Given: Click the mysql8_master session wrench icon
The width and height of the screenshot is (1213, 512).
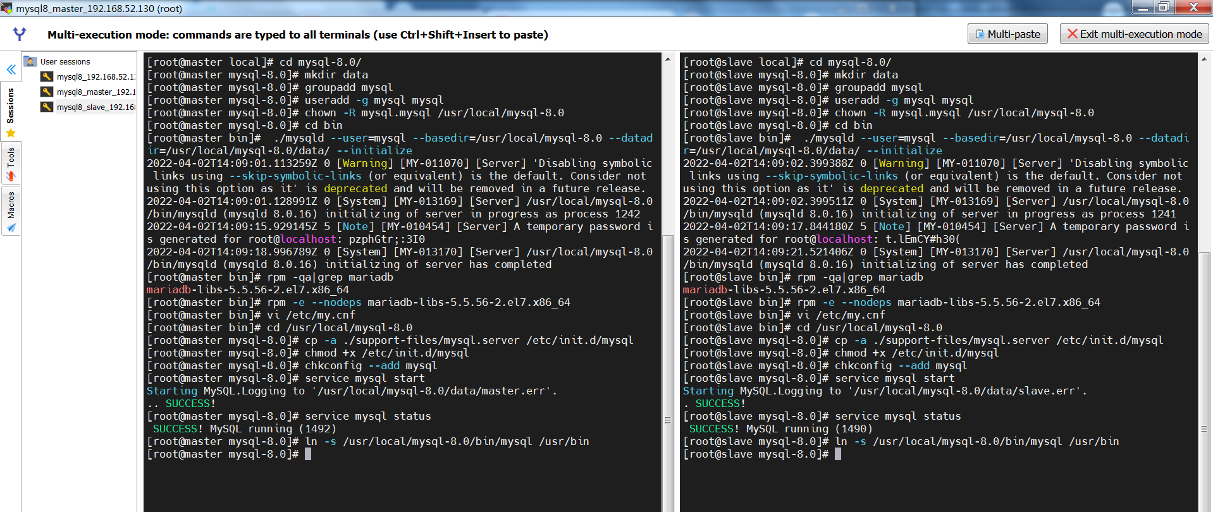Looking at the screenshot, I should pyautogui.click(x=47, y=92).
